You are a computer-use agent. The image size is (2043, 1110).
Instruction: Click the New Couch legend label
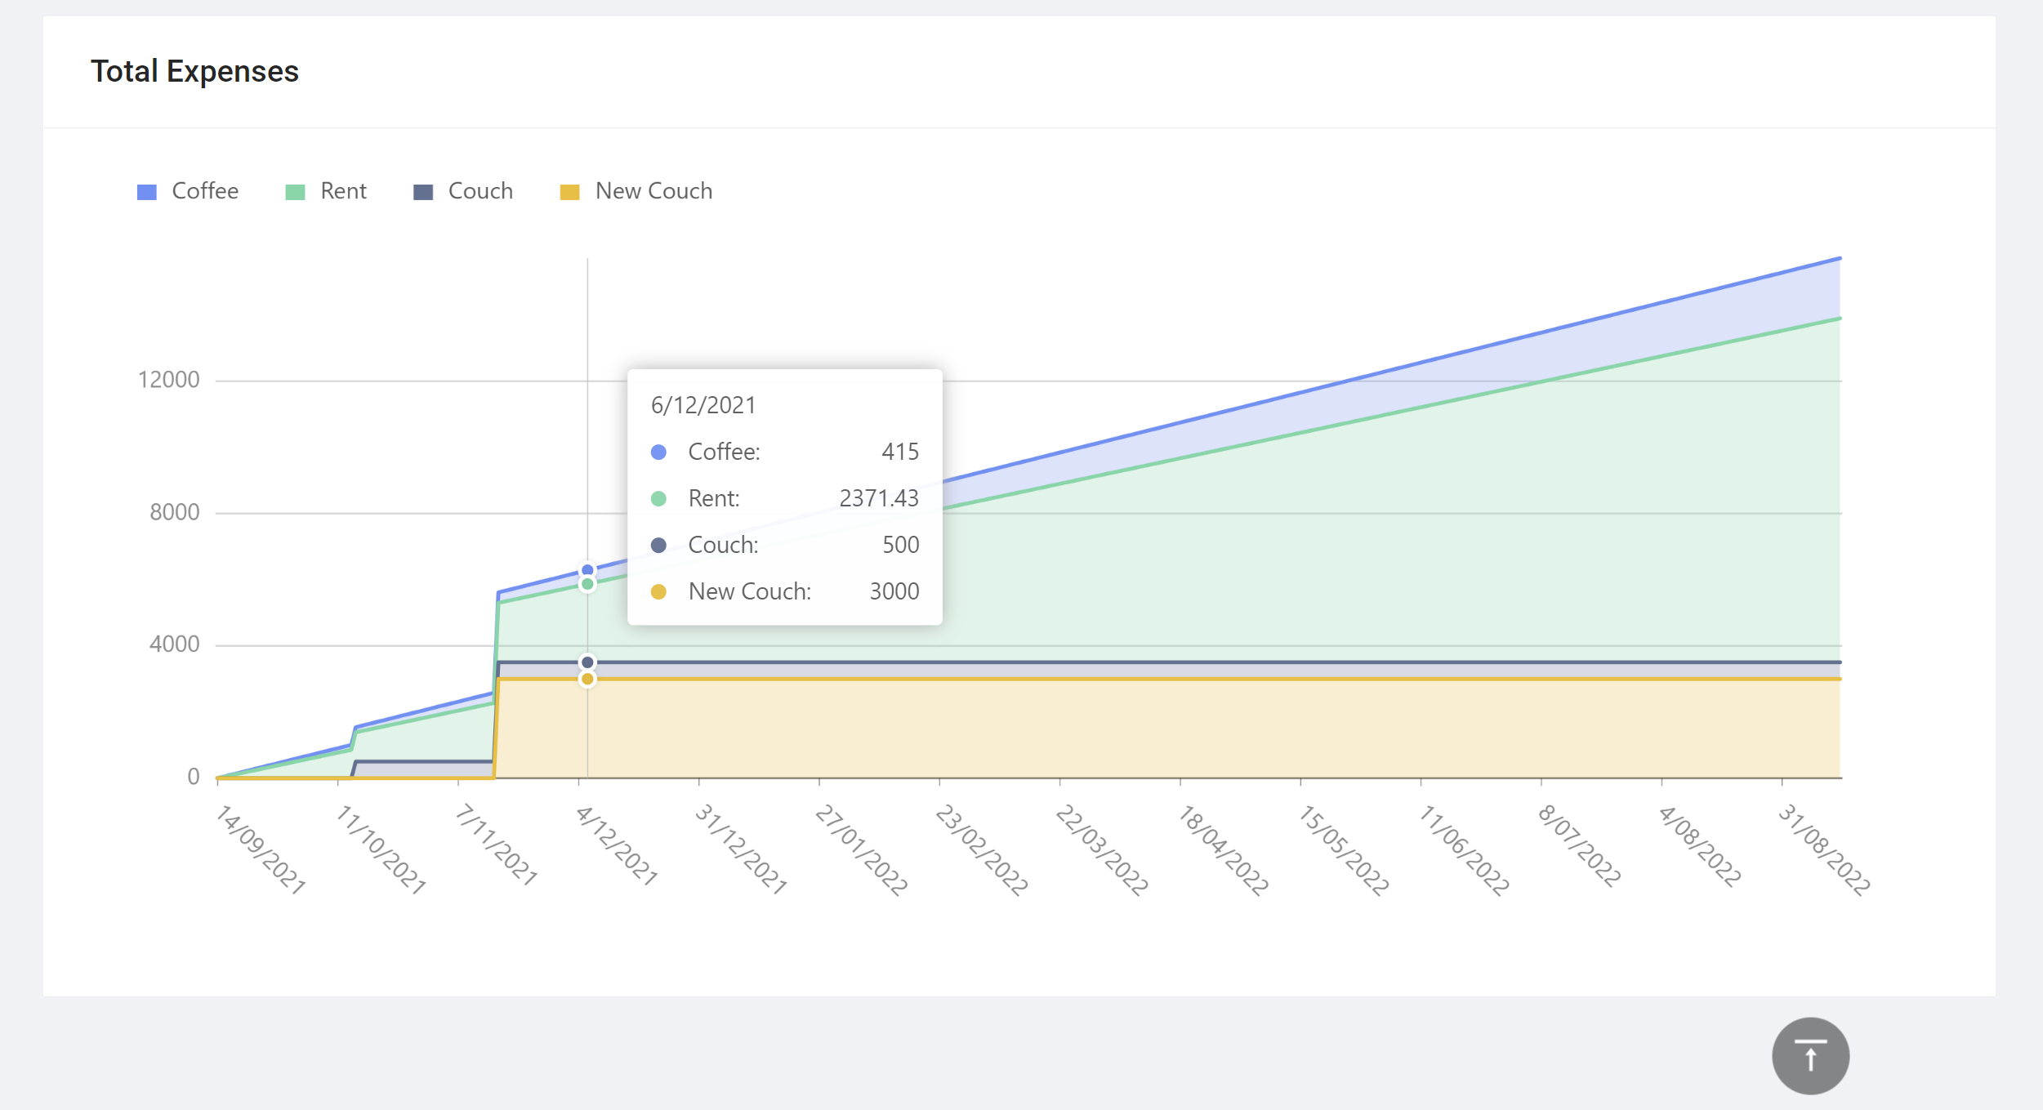click(x=653, y=191)
